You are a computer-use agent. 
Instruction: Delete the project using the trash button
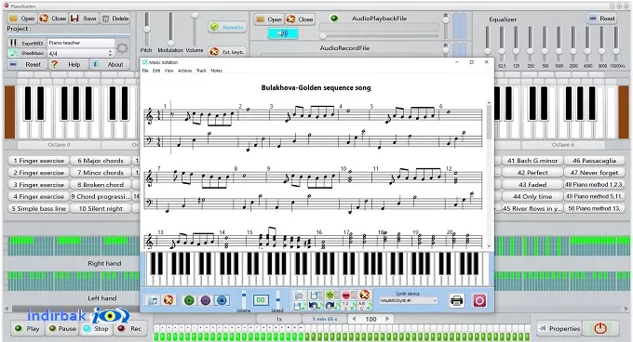pos(115,19)
